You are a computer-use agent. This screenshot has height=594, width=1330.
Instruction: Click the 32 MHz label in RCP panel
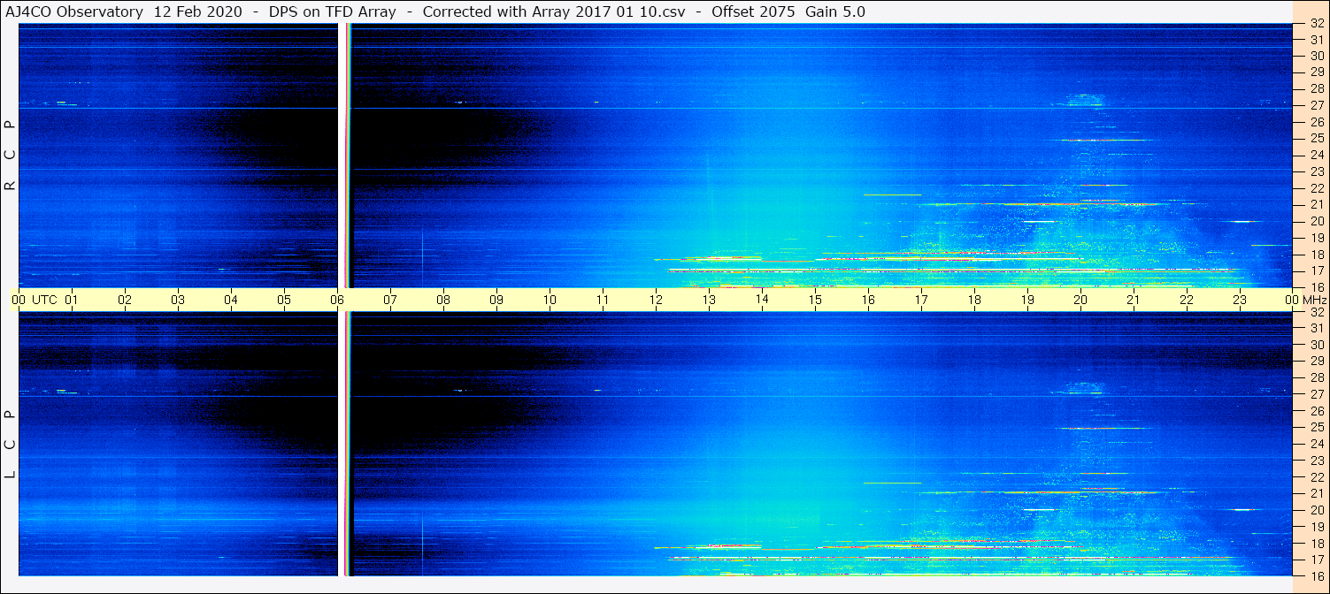(1316, 24)
